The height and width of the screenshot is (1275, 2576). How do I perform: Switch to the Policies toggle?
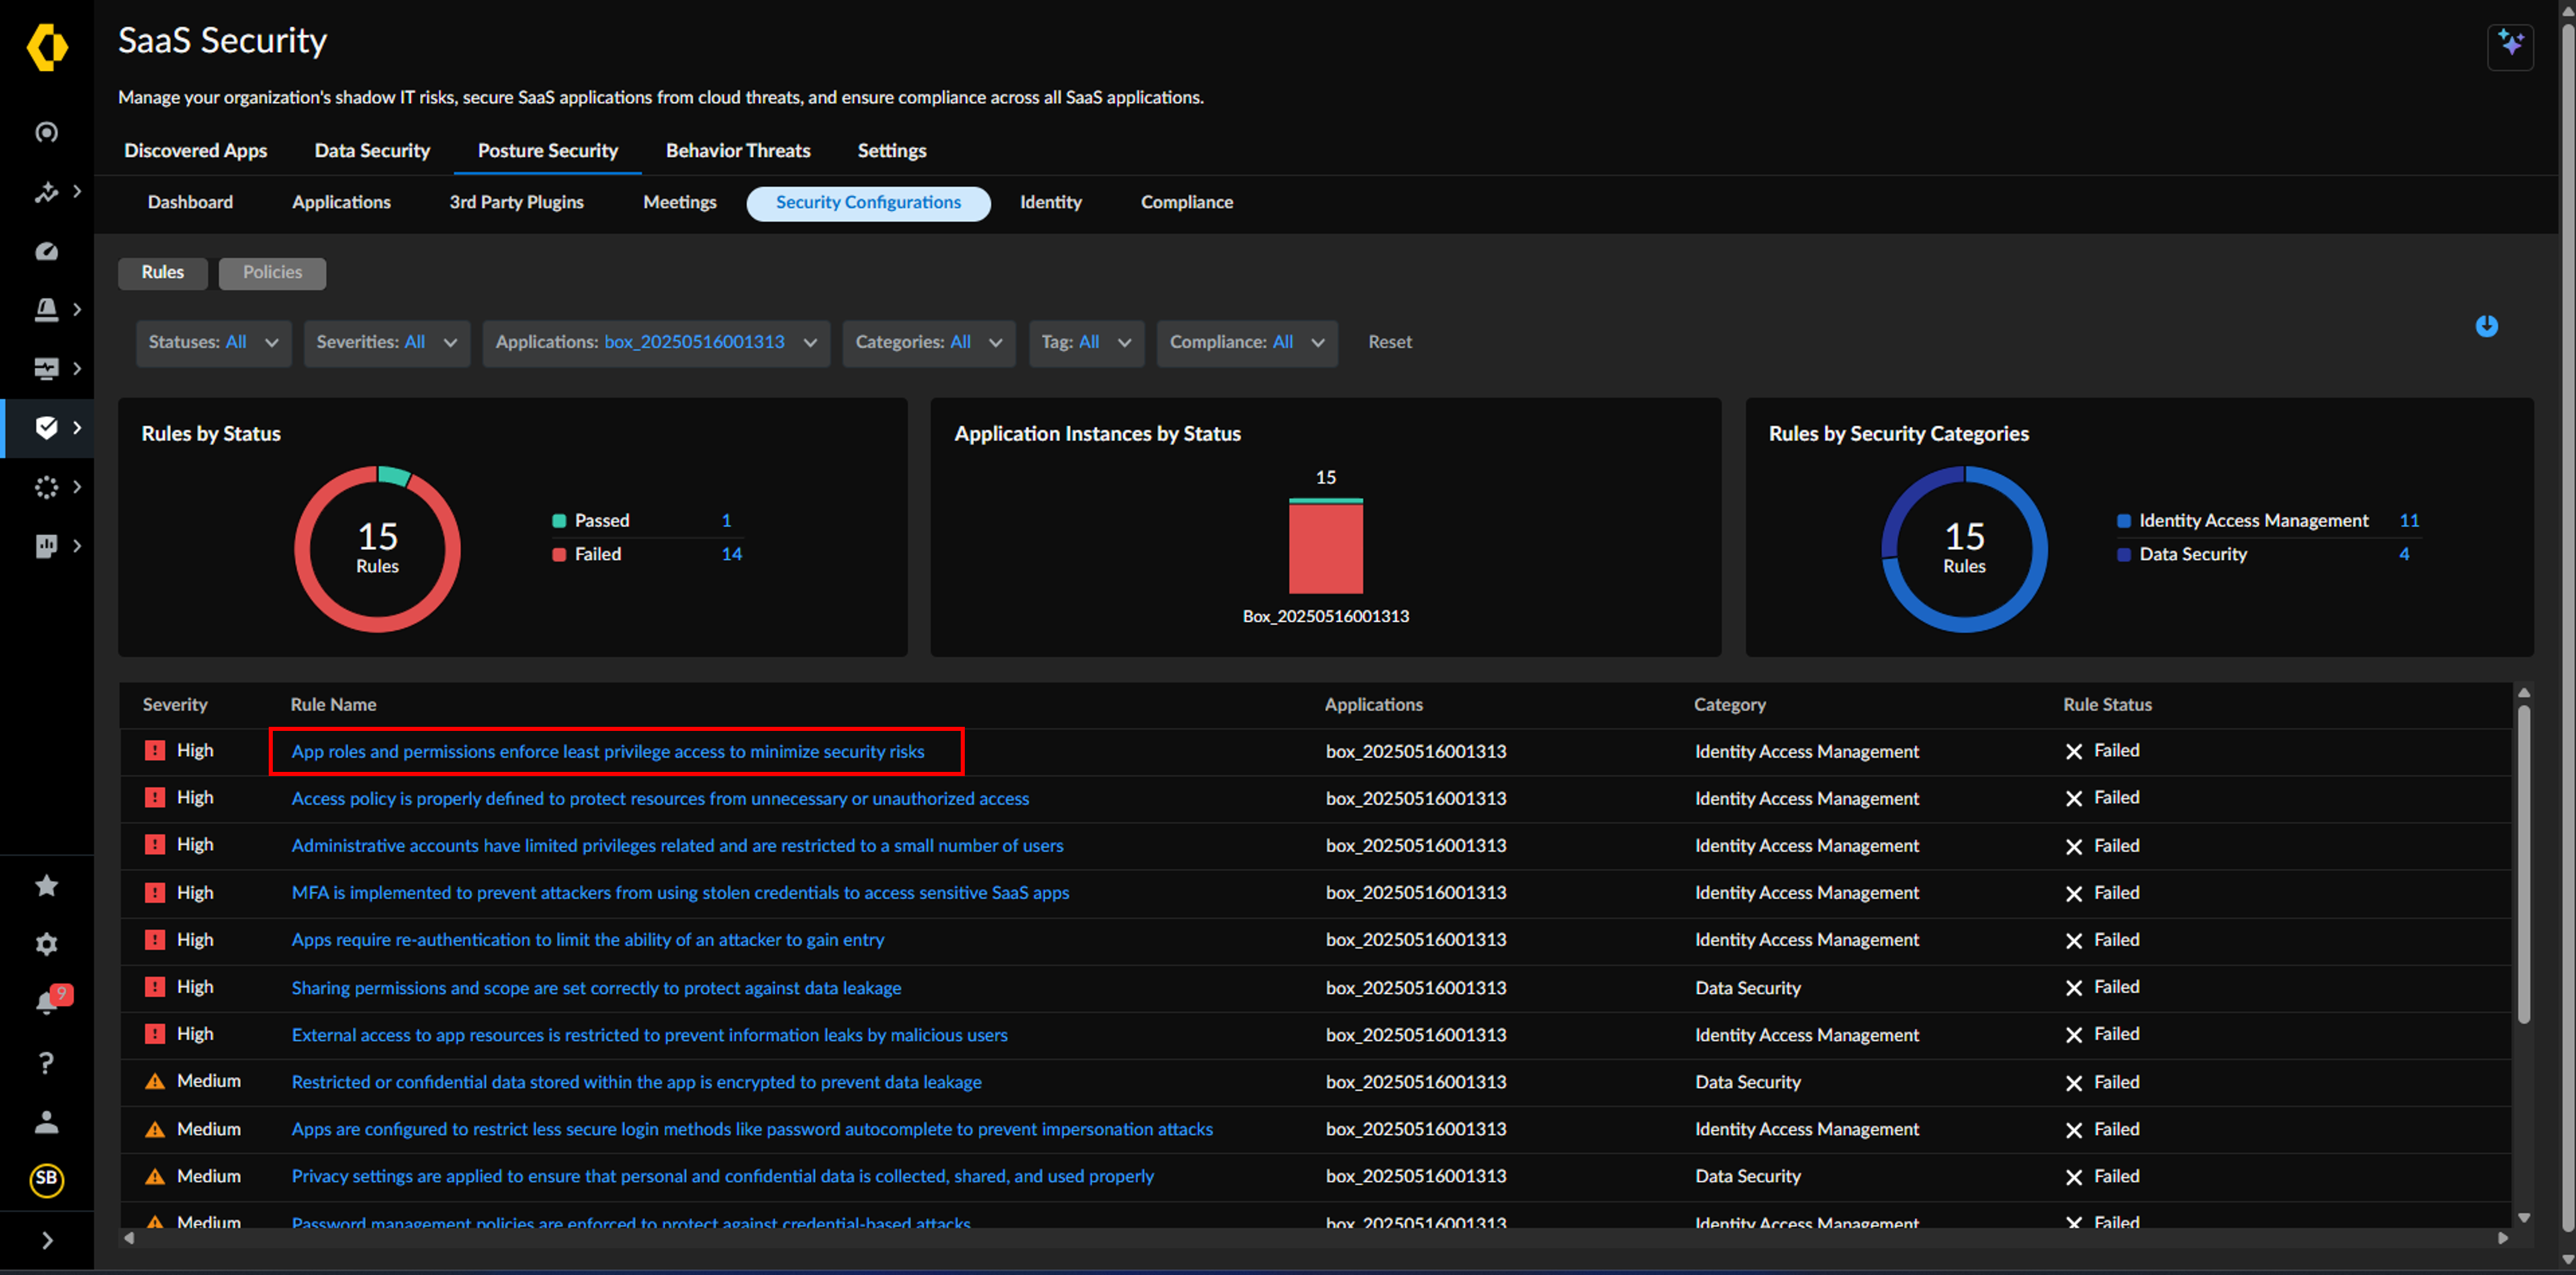pyautogui.click(x=272, y=272)
